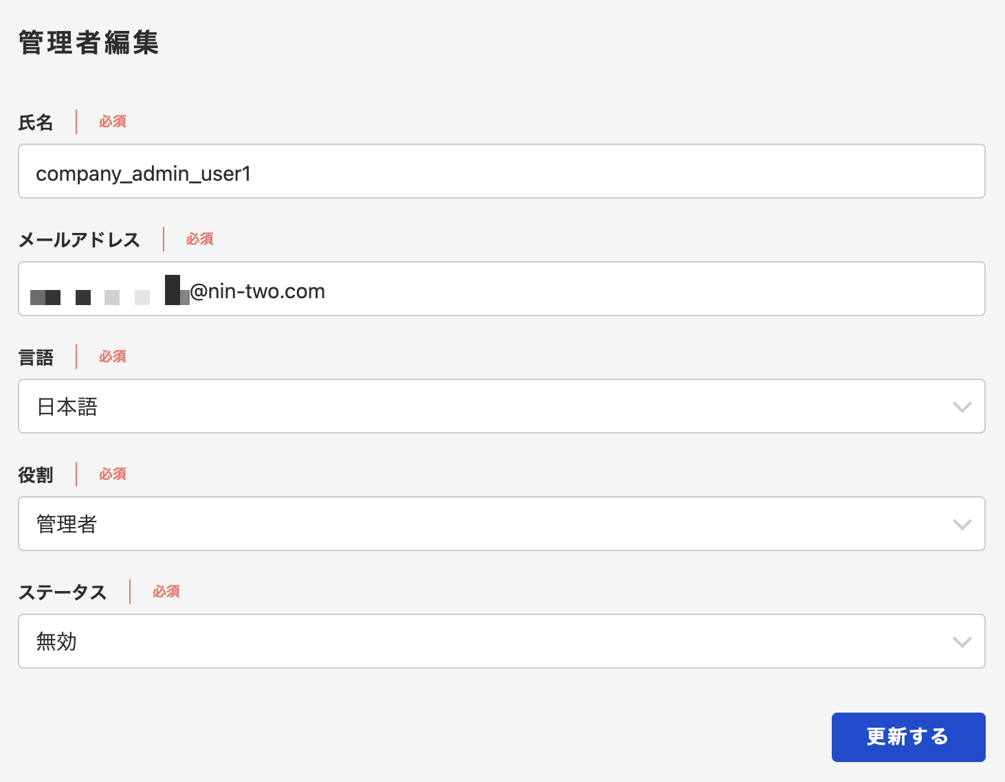Click the 必須 badge beside 役割
The width and height of the screenshot is (1005, 782).
coord(113,474)
